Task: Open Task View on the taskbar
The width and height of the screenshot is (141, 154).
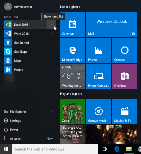Action: pyautogui.click(x=104, y=149)
